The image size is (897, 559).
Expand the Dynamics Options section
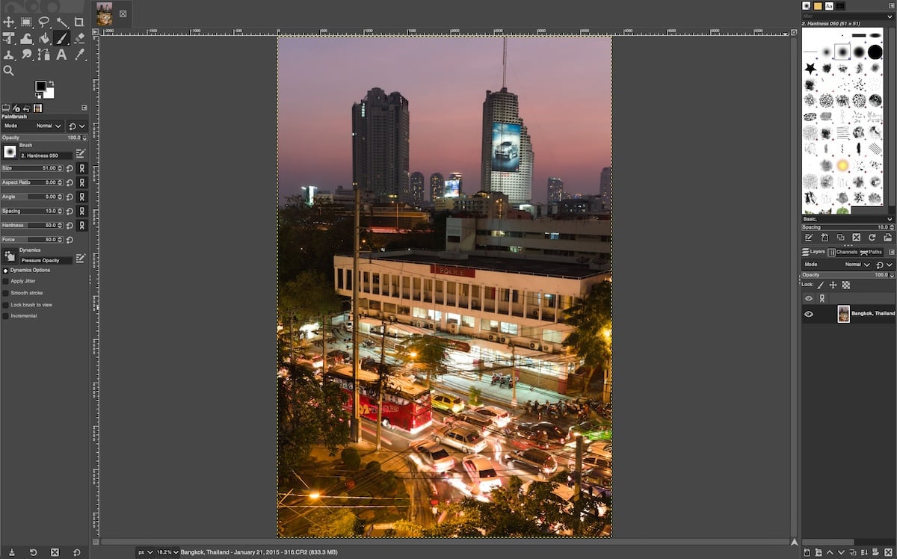(x=5, y=270)
